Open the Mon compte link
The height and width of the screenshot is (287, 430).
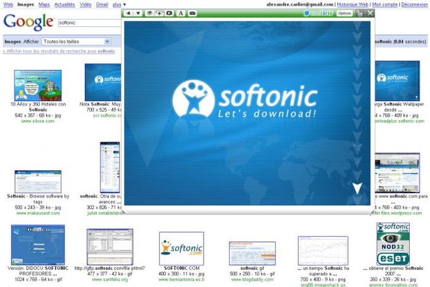click(x=384, y=4)
